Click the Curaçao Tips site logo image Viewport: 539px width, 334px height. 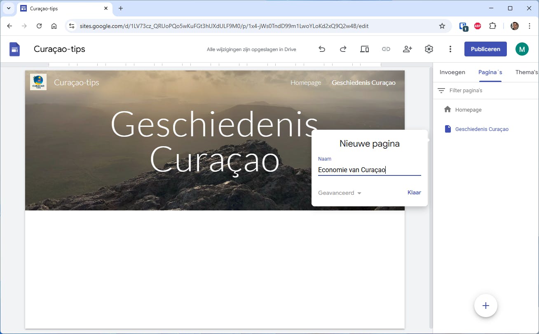[38, 82]
